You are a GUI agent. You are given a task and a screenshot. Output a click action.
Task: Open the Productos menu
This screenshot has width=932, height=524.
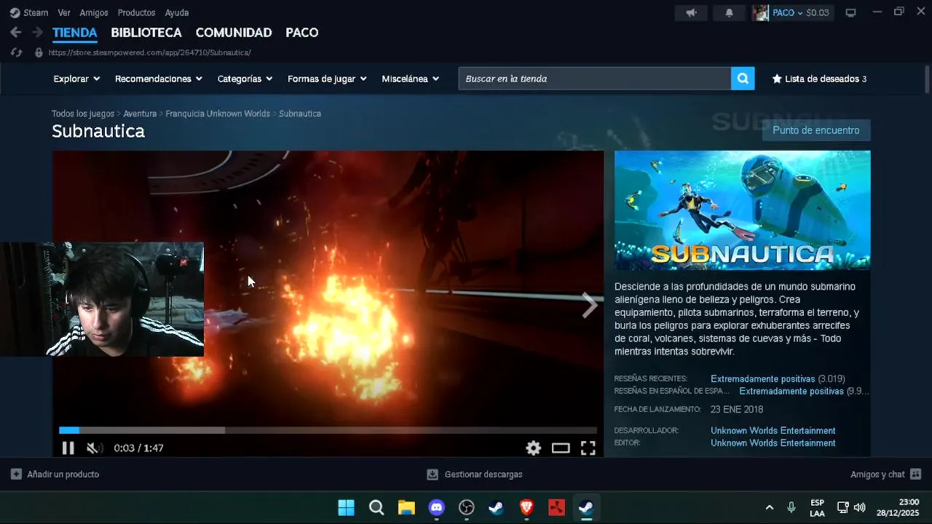click(x=136, y=12)
